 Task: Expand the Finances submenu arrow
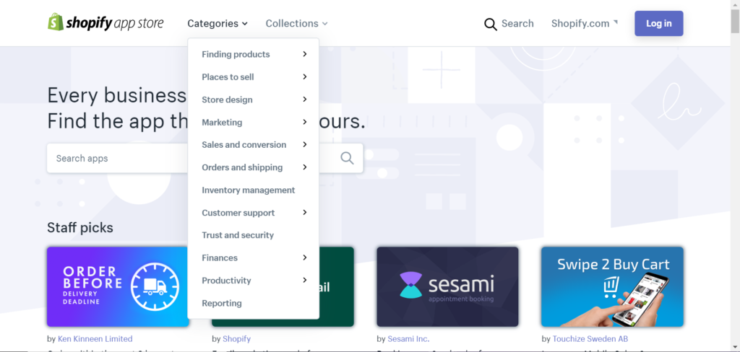[305, 258]
